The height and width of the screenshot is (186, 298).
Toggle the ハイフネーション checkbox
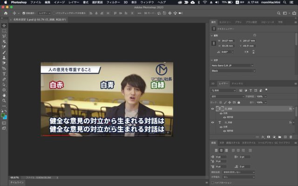(x=212, y=183)
